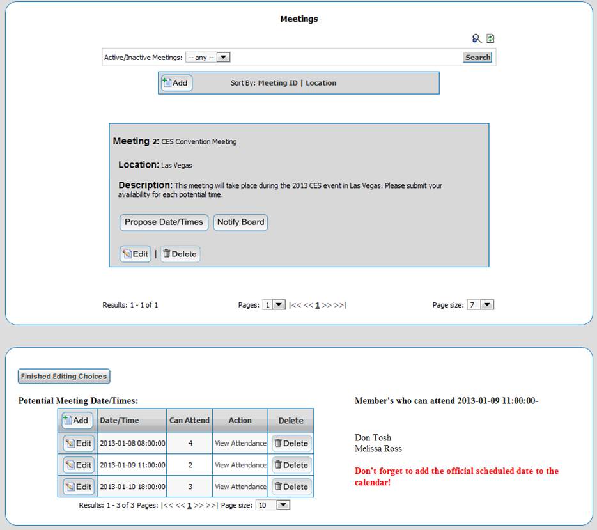This screenshot has width=597, height=530.
Task: Sort meetings by Meeting ID
Action: (x=277, y=83)
